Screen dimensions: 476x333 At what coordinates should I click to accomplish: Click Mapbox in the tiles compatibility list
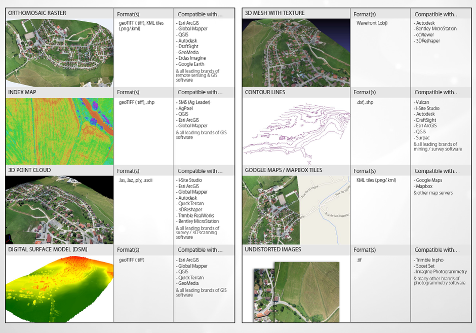coord(424,186)
